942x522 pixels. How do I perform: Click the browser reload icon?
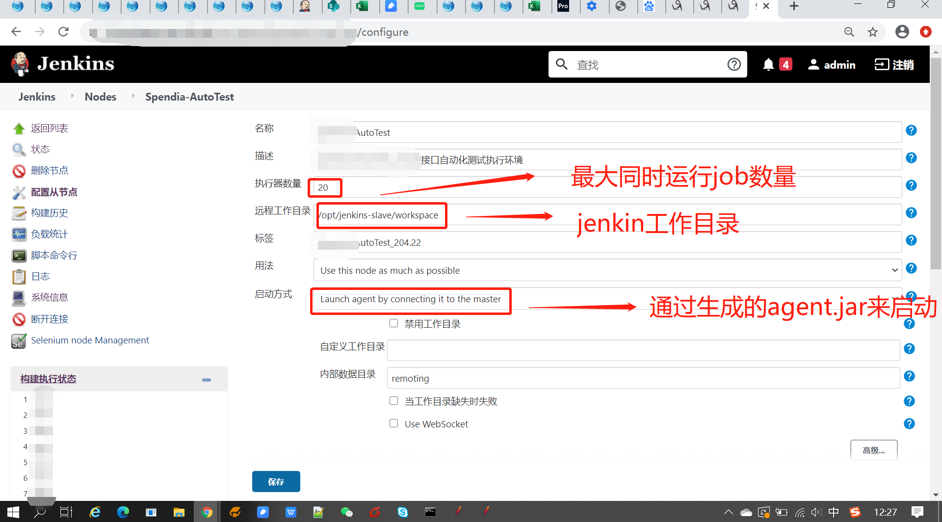(63, 32)
